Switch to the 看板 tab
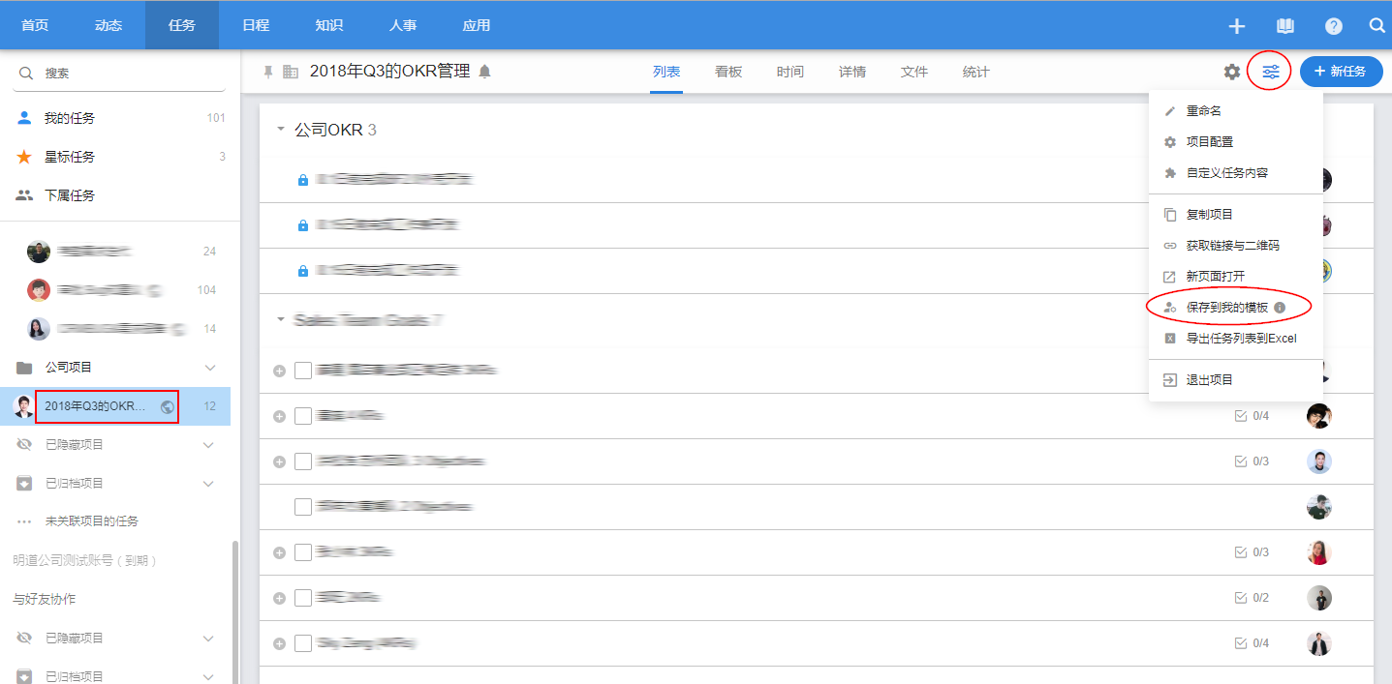The image size is (1392, 684). pos(728,72)
